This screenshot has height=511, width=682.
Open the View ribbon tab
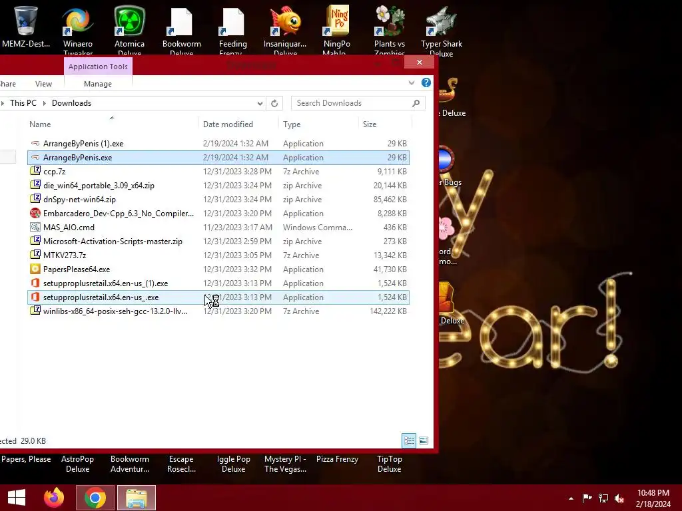coord(43,84)
